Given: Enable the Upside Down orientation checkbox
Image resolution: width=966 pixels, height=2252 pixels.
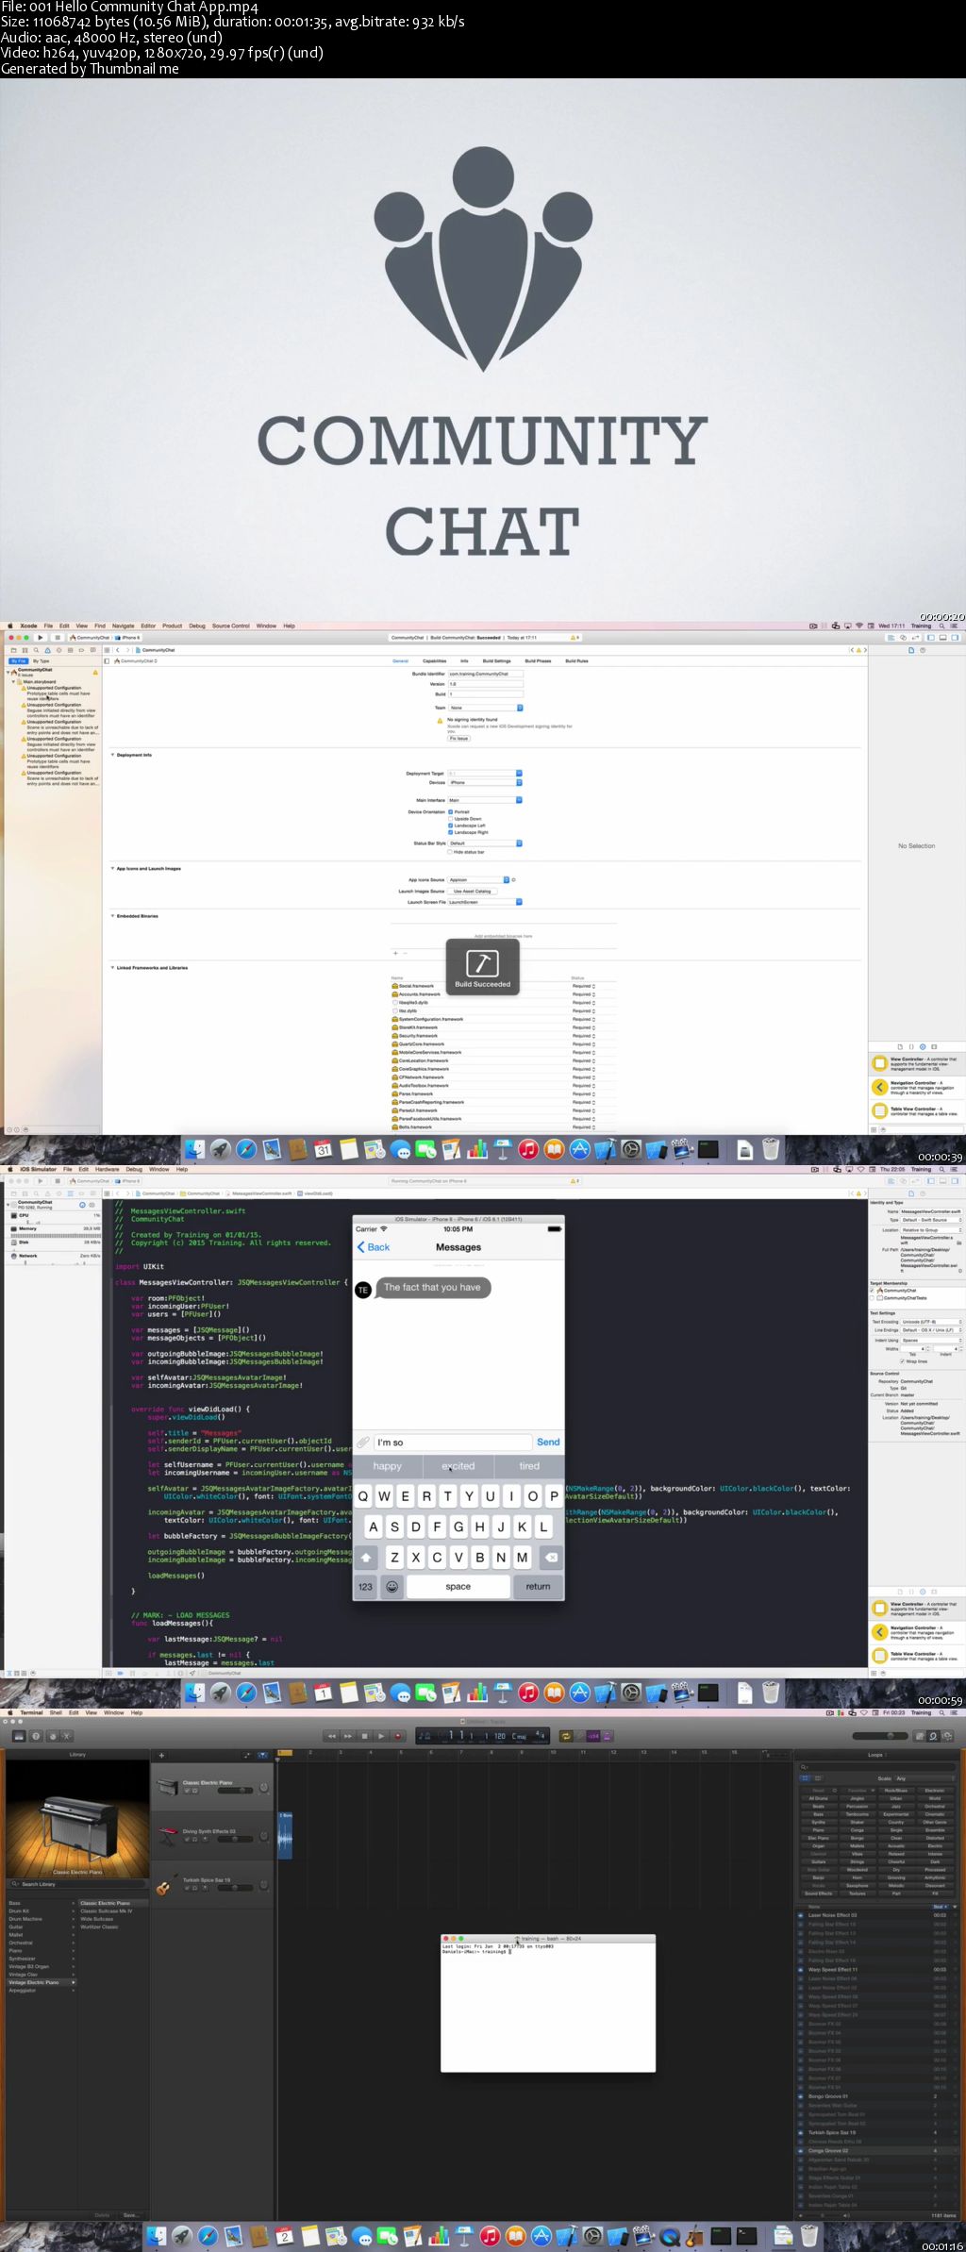Looking at the screenshot, I should [450, 819].
